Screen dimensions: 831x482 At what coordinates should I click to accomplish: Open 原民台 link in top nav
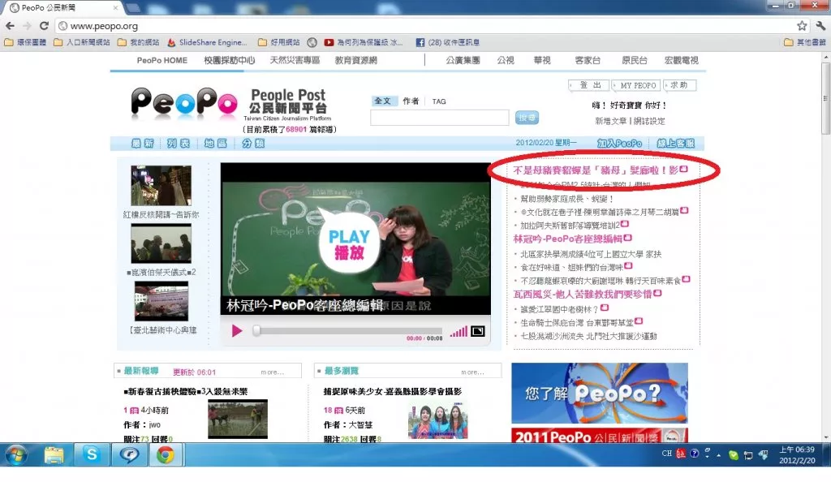pos(635,60)
